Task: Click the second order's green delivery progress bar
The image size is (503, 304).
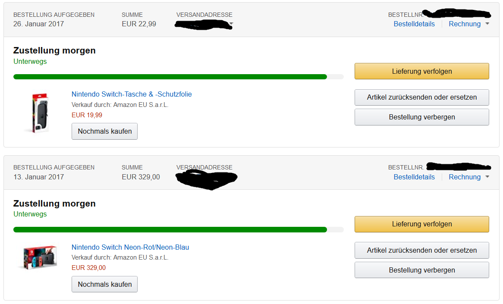Action: [170, 230]
